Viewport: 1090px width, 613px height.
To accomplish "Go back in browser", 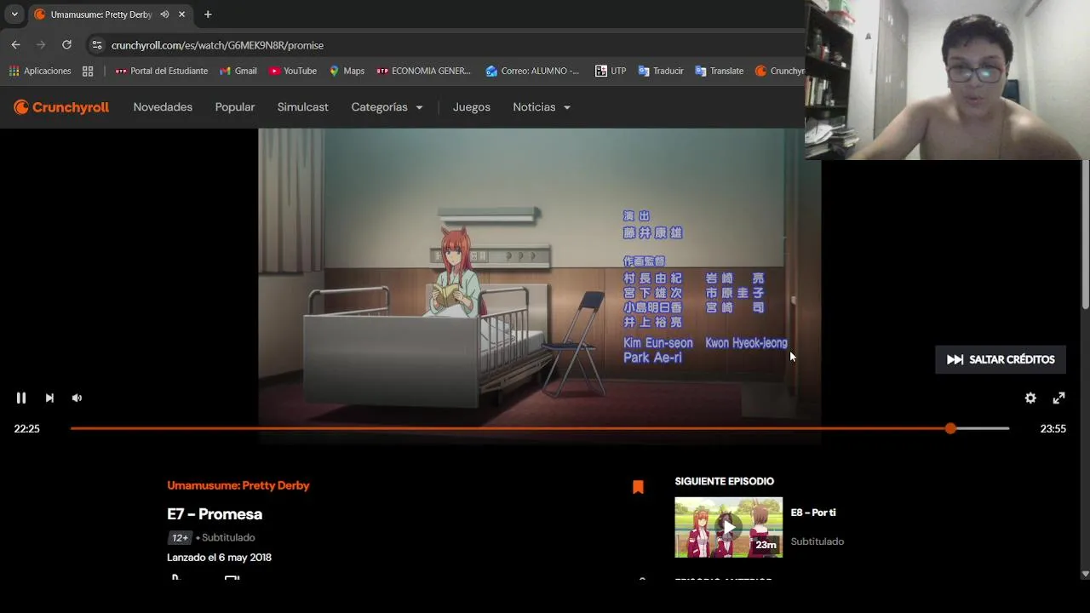I will click(15, 45).
